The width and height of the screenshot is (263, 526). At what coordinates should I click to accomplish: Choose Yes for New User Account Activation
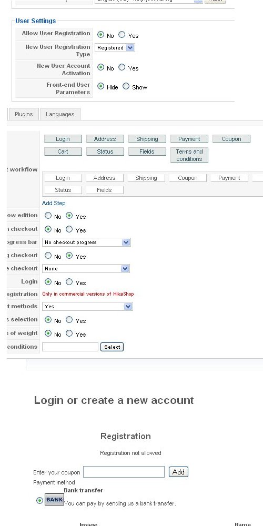pyautogui.click(x=122, y=67)
